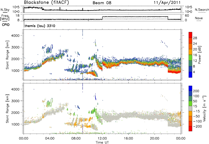Click the '08:00' time axis tick label

[x=76, y=139]
